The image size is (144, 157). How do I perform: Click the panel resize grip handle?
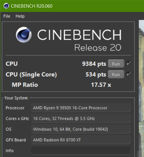tap(138, 154)
